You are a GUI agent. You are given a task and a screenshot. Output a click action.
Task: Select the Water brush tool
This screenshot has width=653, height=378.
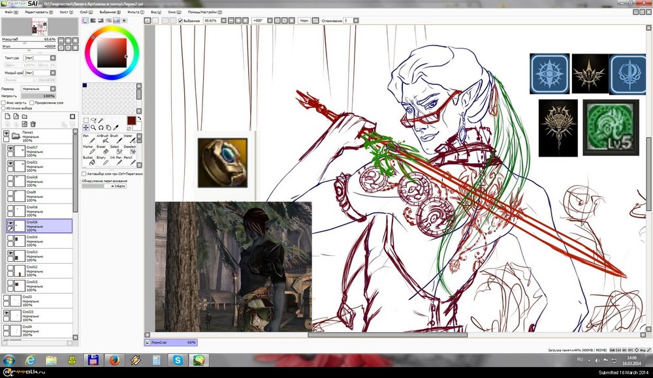(x=131, y=140)
